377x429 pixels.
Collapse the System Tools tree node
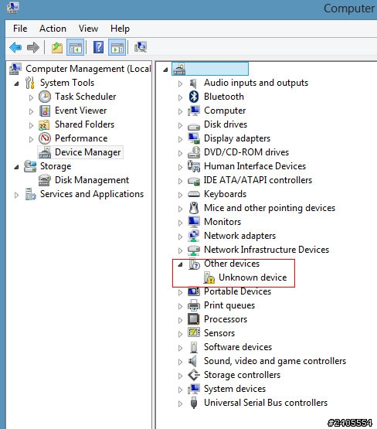(17, 83)
